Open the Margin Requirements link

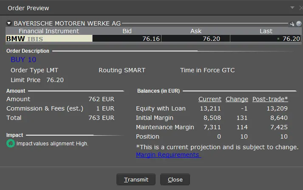[169, 155]
